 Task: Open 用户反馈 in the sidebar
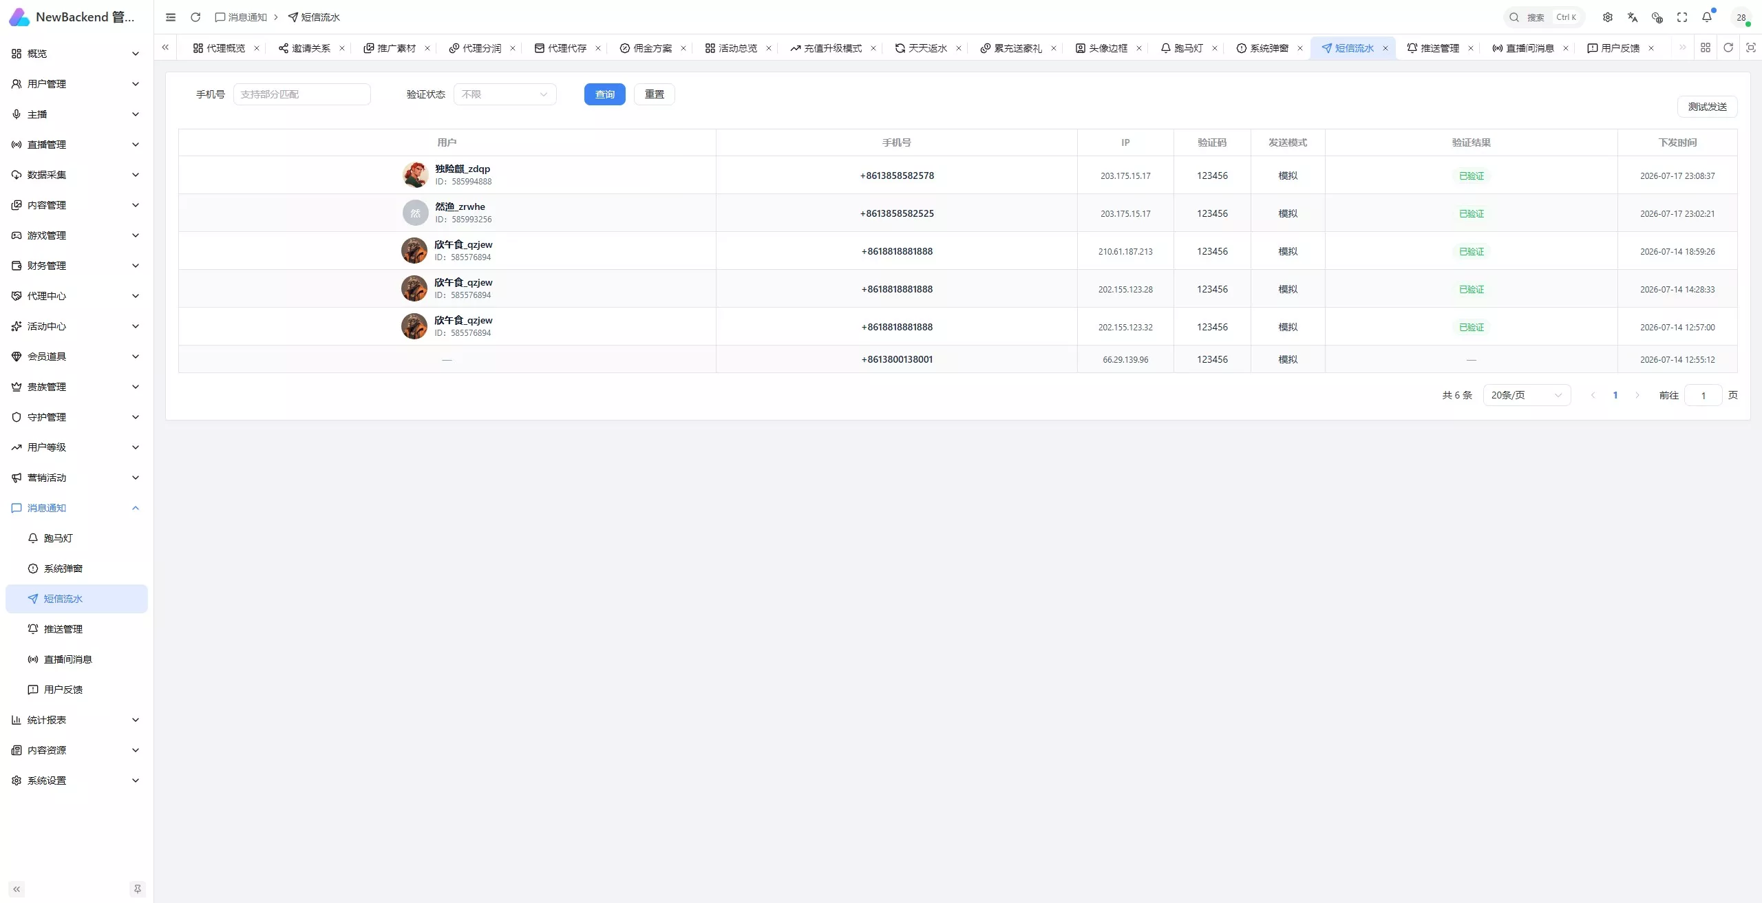click(x=76, y=690)
